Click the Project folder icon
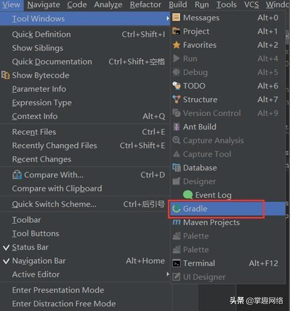 176,31
